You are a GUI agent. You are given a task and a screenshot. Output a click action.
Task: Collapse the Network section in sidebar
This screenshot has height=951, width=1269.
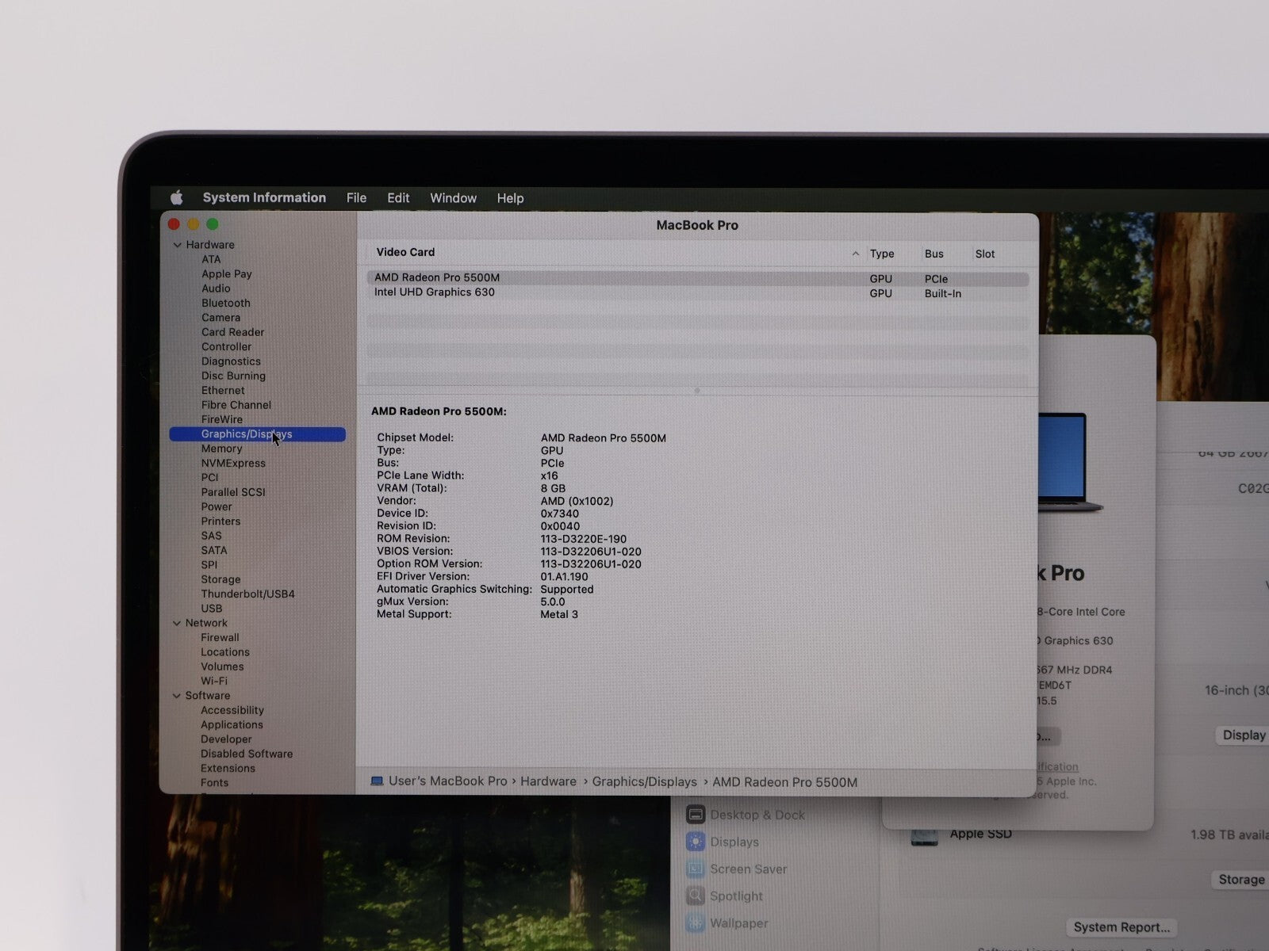coord(177,623)
